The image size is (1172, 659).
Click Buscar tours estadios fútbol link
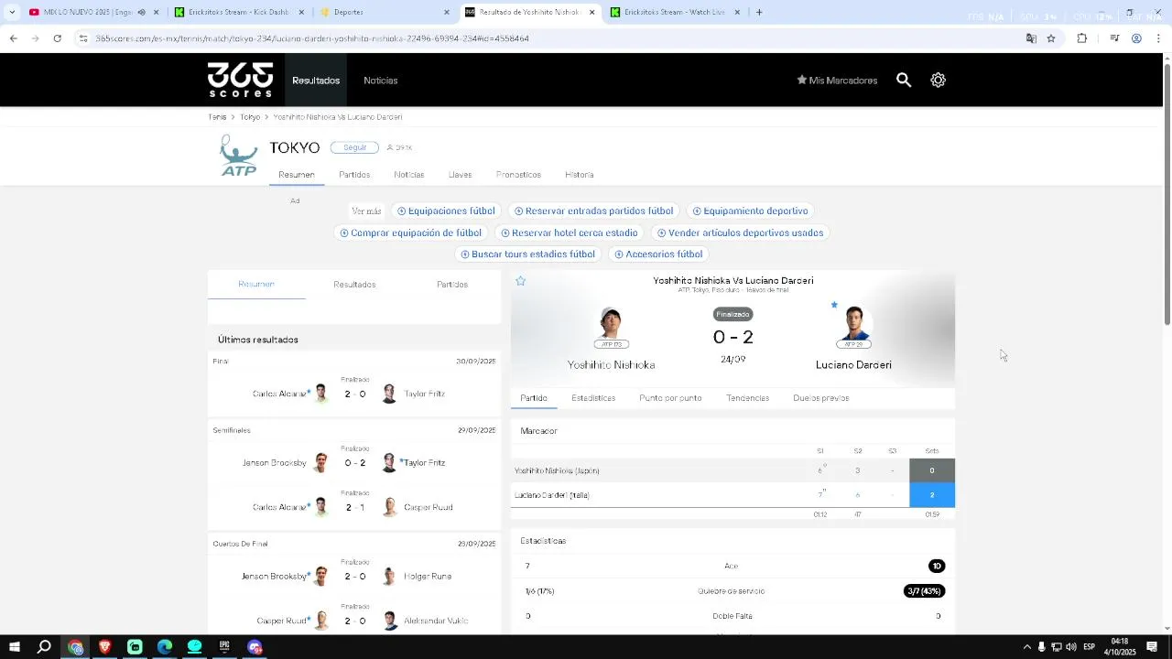point(527,254)
